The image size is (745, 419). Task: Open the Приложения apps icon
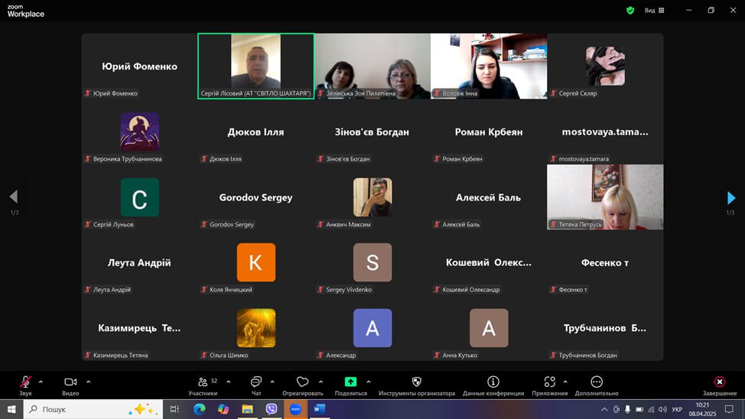pos(549,382)
